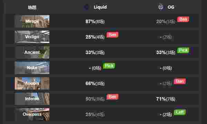This screenshot has height=124, width=207.
Task: Select the Nuke map thumbnail
Action: click(32, 68)
